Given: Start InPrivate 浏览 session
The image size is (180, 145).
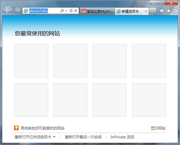Looking at the screenshot, I should pos(122,137).
